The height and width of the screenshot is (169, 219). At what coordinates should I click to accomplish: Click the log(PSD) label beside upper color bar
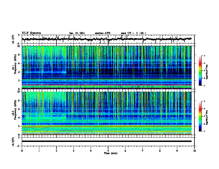pyautogui.click(x=207, y=72)
